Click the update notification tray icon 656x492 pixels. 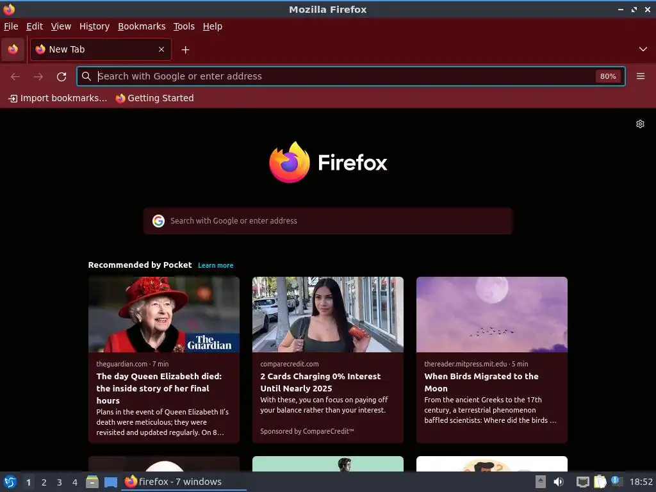click(617, 481)
